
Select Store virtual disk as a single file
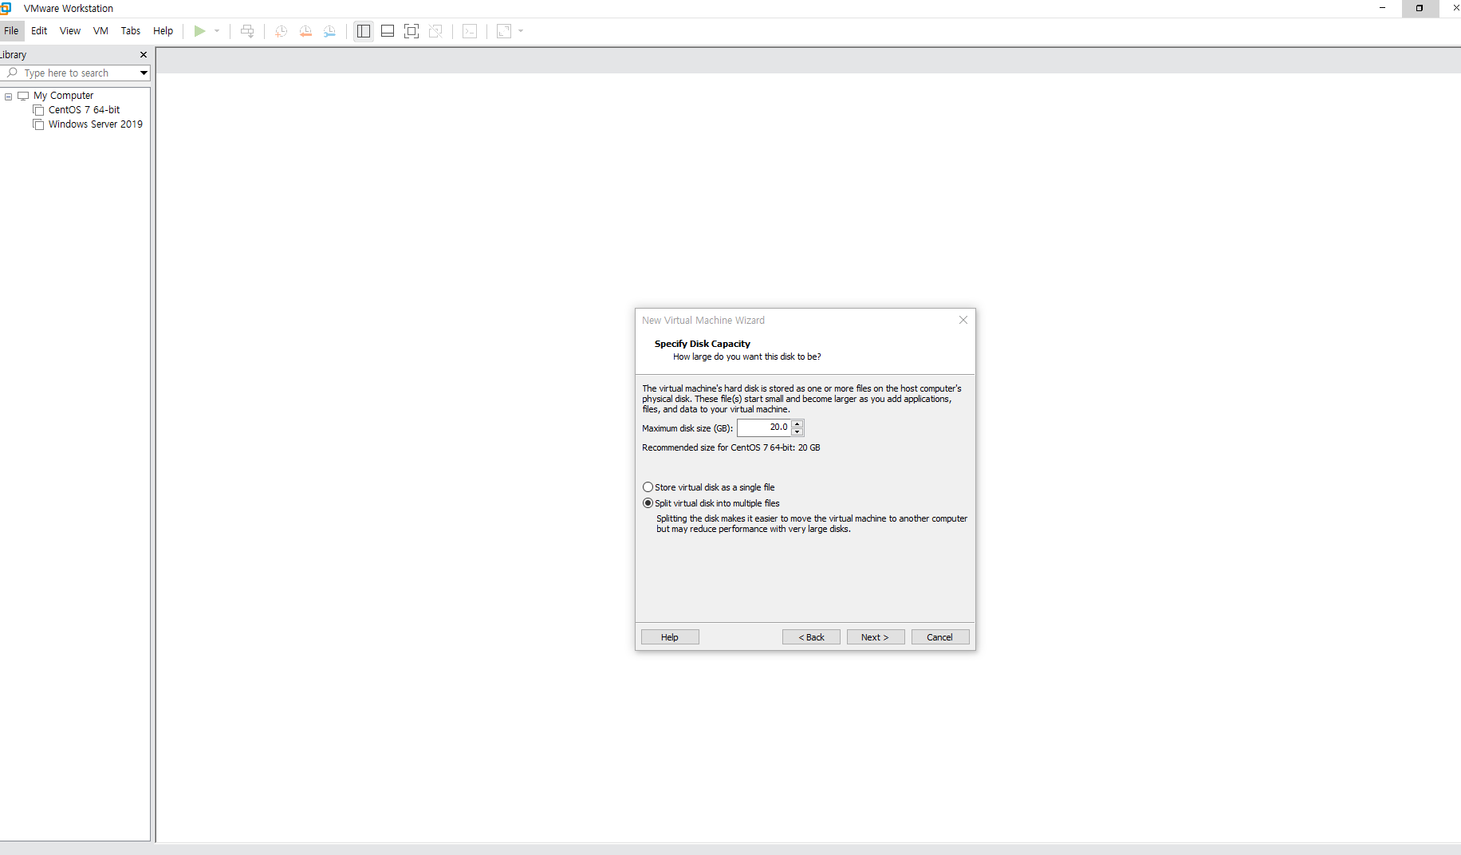click(x=708, y=487)
